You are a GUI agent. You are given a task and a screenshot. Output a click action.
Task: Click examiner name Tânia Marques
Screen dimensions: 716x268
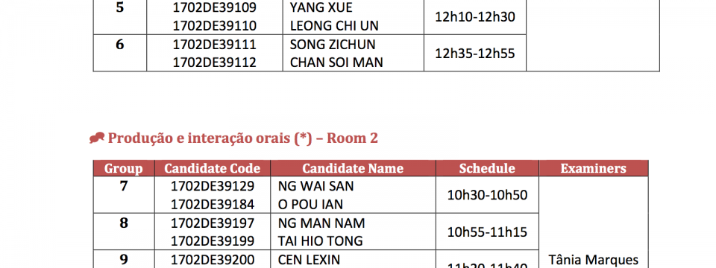(x=593, y=261)
